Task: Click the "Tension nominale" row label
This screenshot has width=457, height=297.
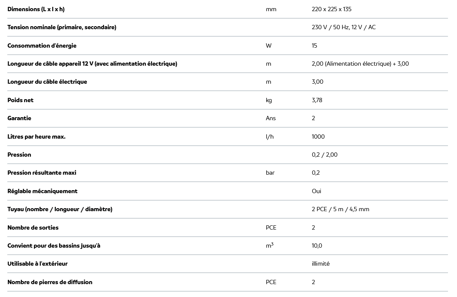Action: pyautogui.click(x=62, y=27)
